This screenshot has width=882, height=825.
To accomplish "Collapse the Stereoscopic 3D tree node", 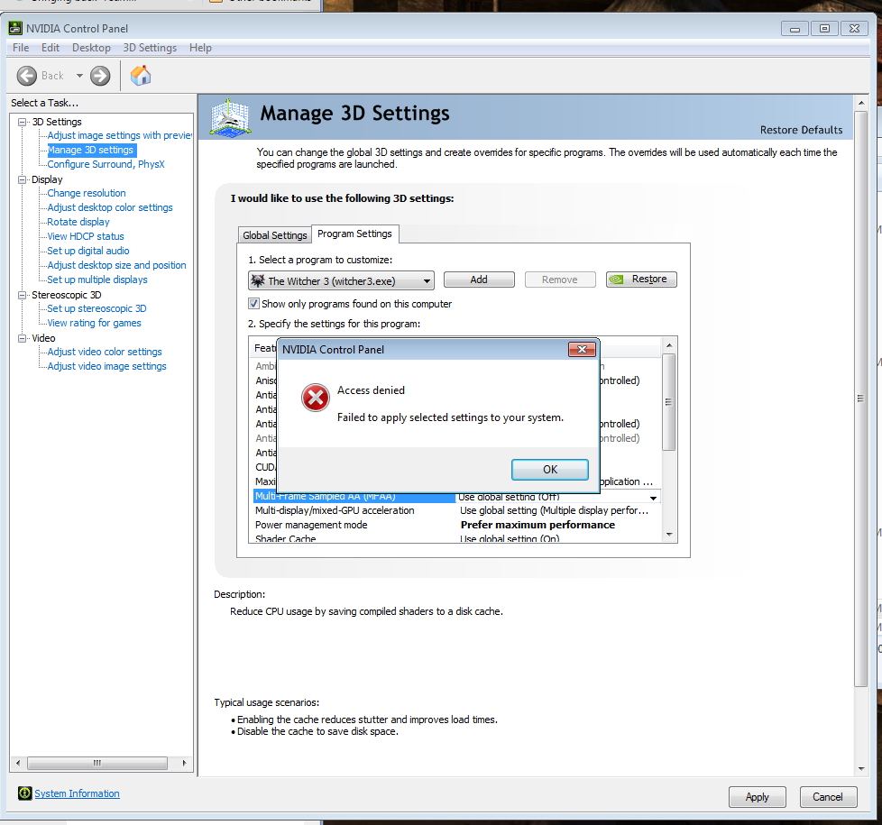I will click(22, 295).
